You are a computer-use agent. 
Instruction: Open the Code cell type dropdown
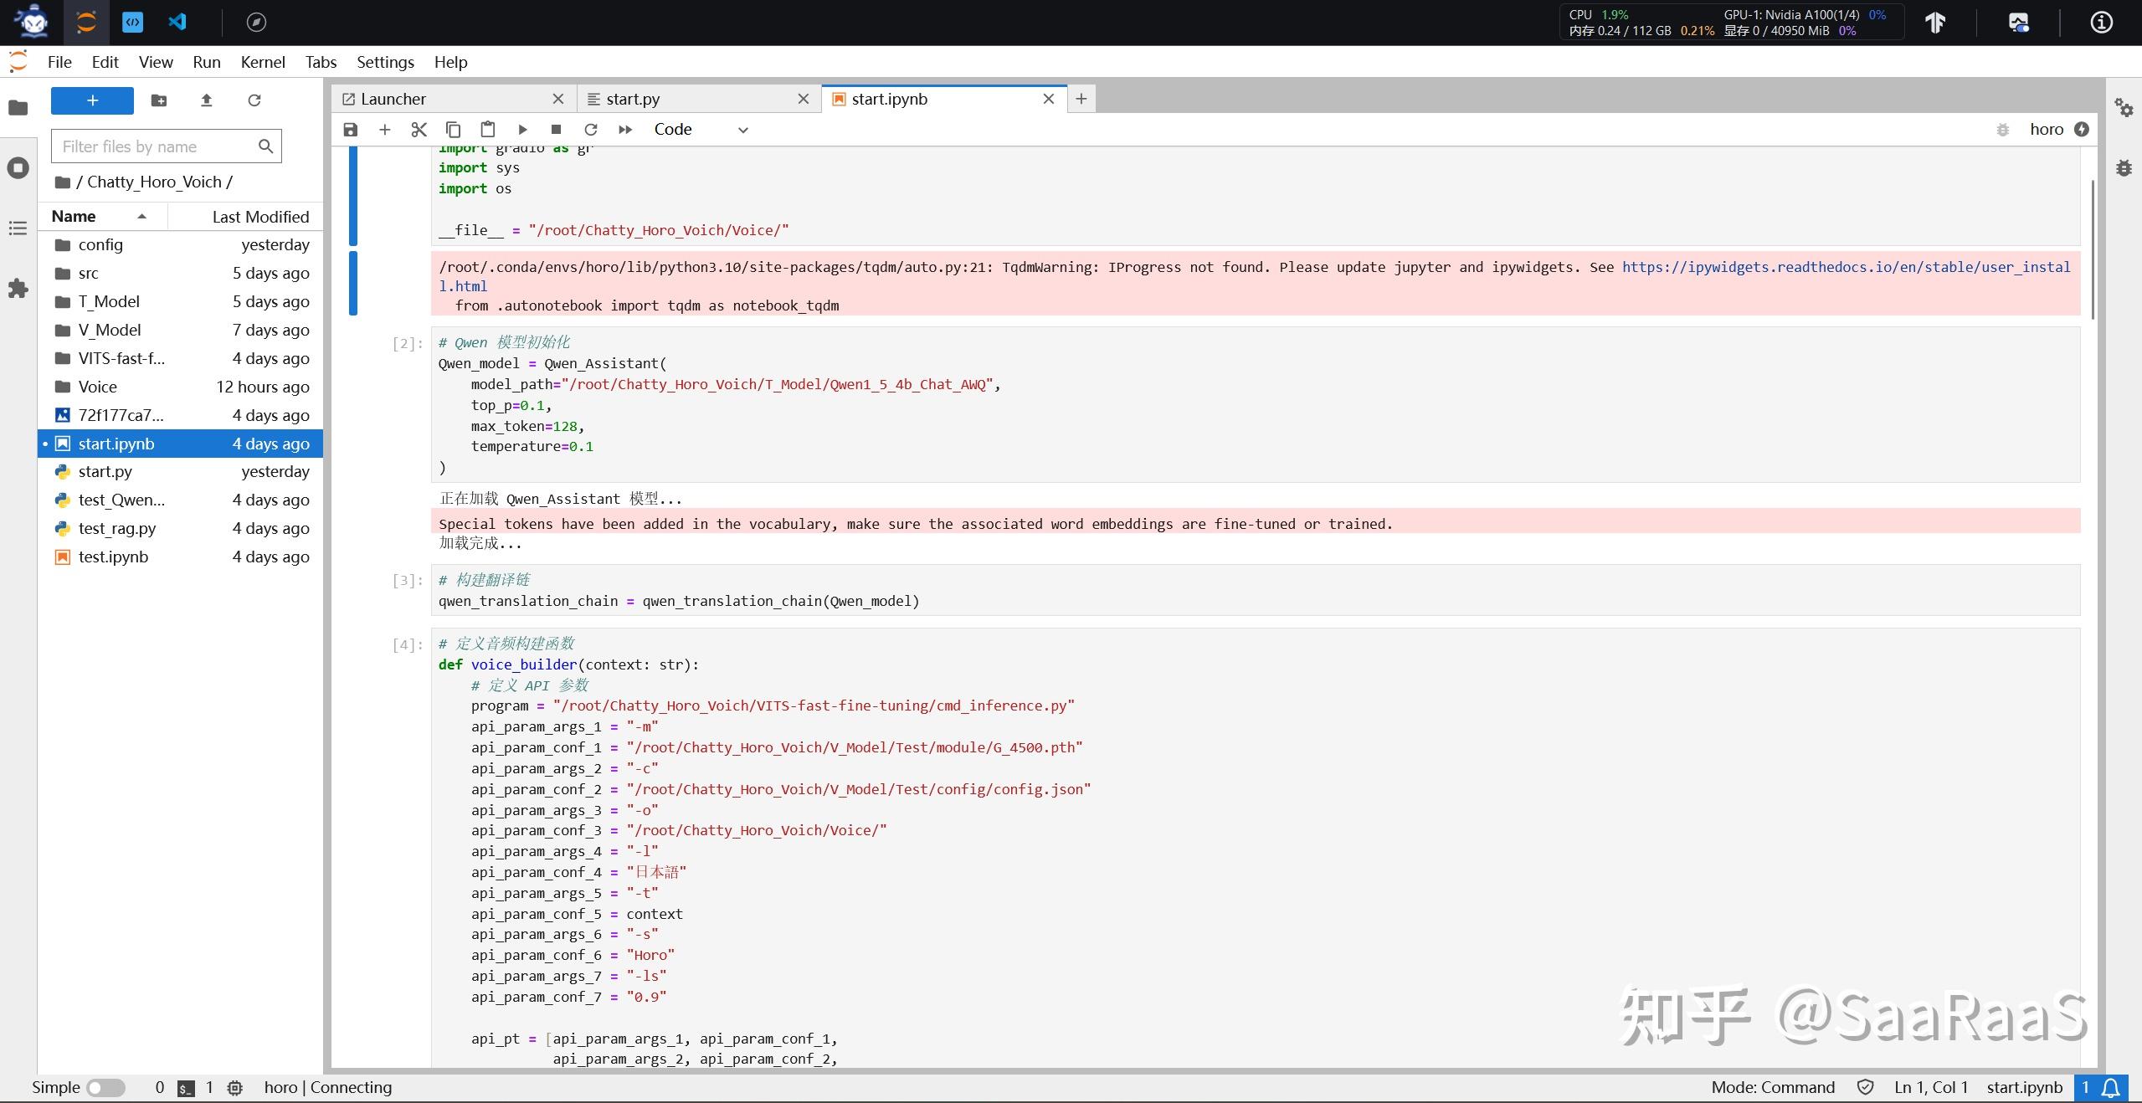tap(701, 130)
